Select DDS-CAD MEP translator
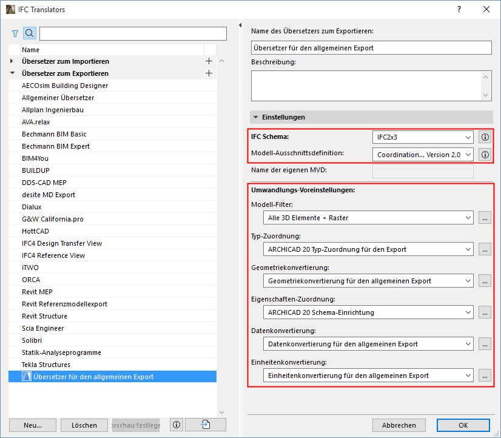 pyautogui.click(x=112, y=183)
